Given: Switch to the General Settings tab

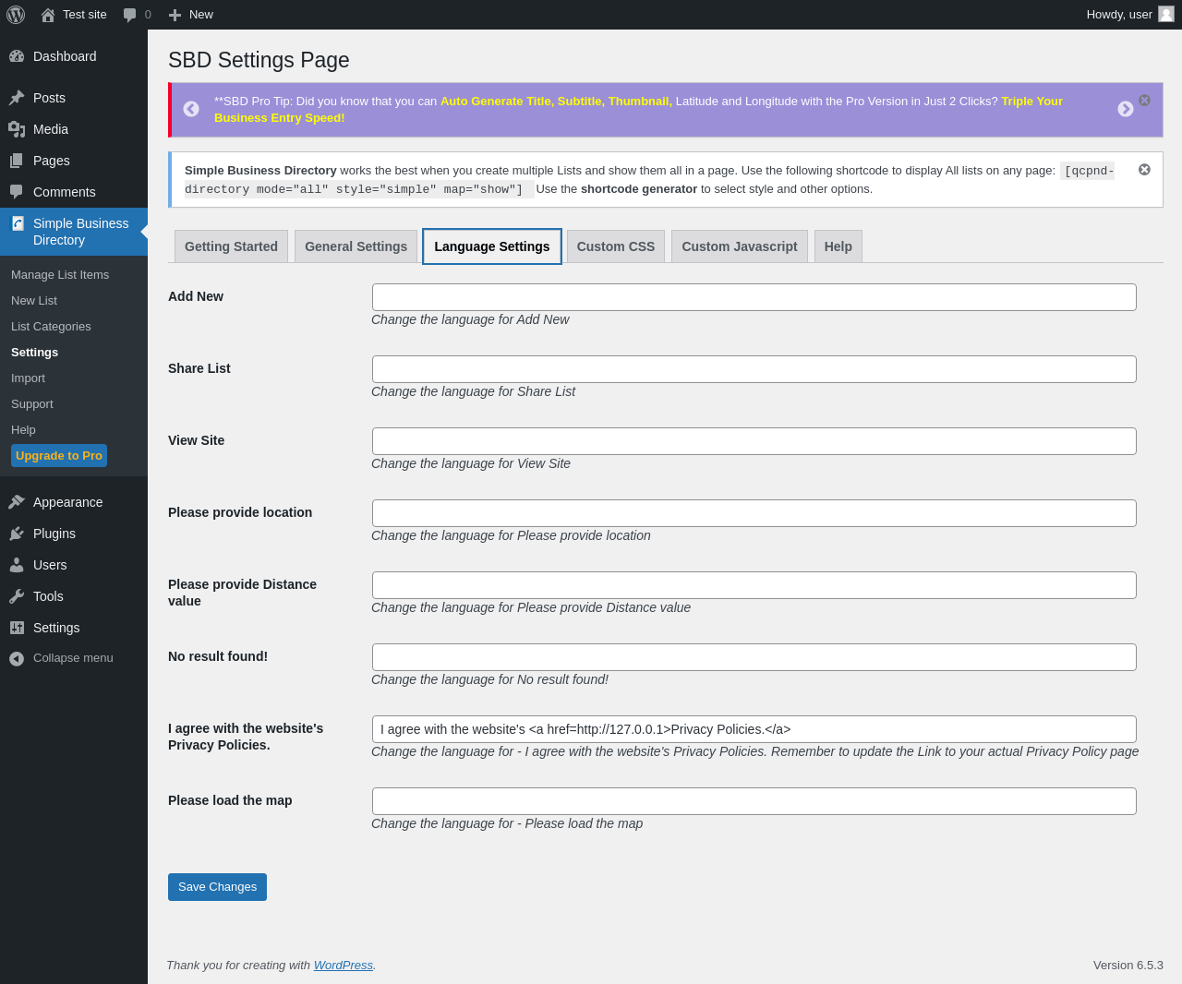Looking at the screenshot, I should click(356, 246).
